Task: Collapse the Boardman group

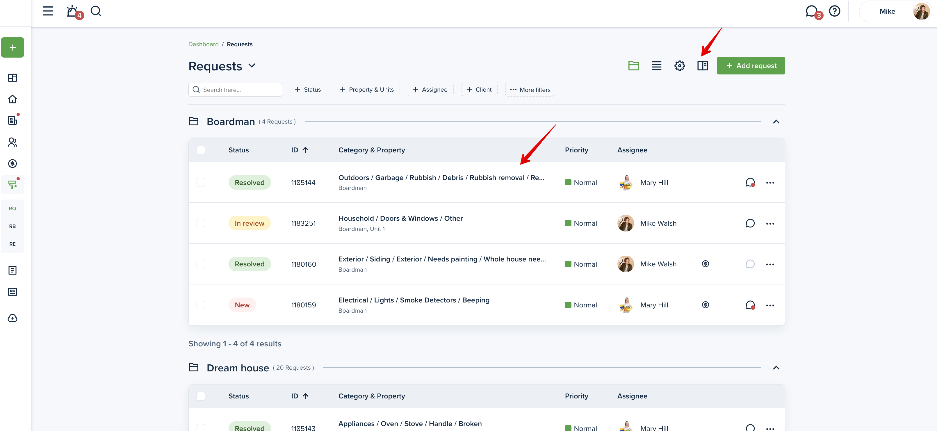Action: pos(776,122)
